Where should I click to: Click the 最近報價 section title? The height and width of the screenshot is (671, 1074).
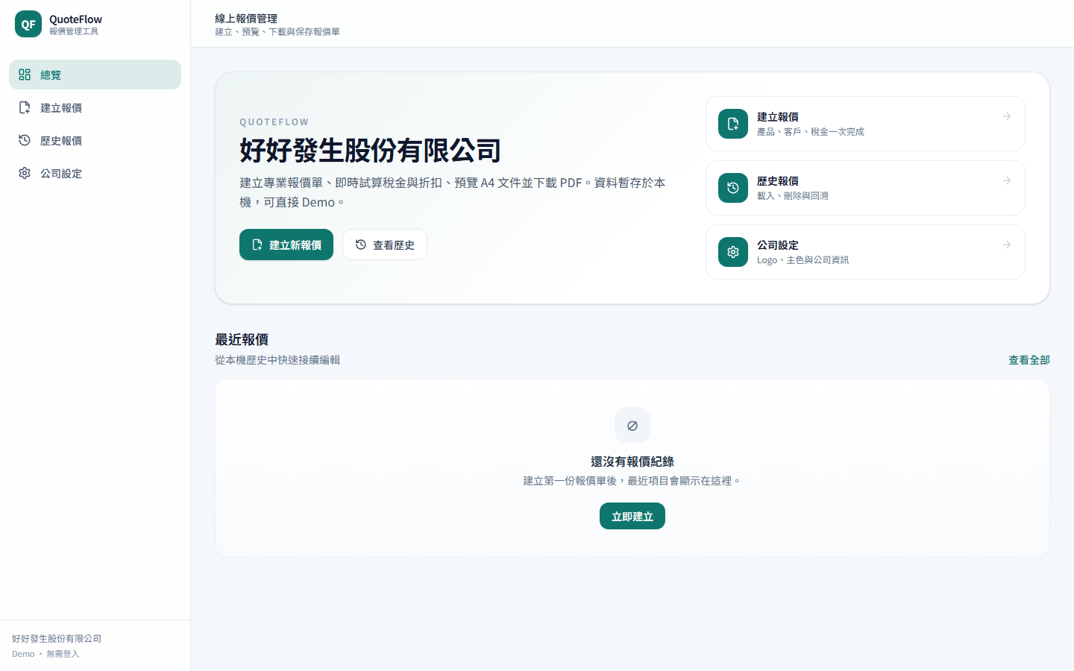[242, 339]
